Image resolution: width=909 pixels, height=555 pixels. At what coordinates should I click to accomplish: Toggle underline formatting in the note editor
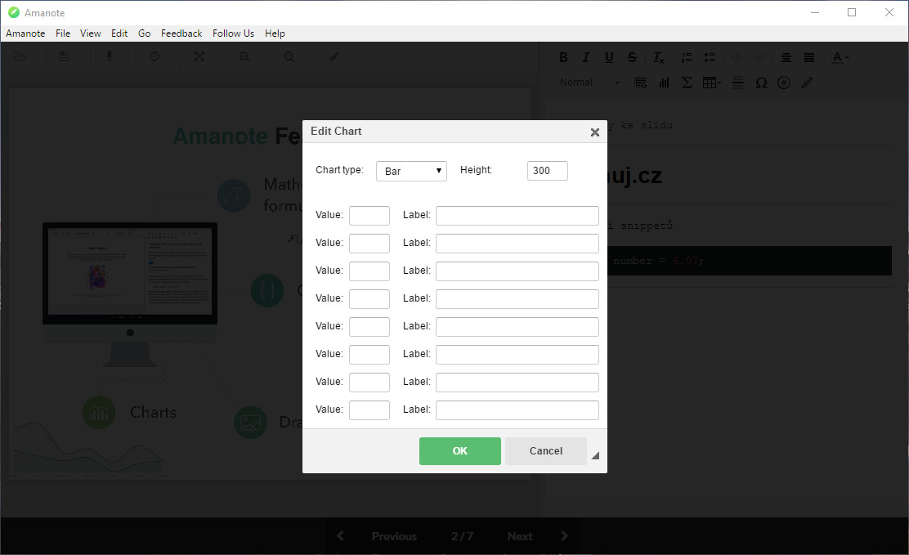(x=609, y=57)
